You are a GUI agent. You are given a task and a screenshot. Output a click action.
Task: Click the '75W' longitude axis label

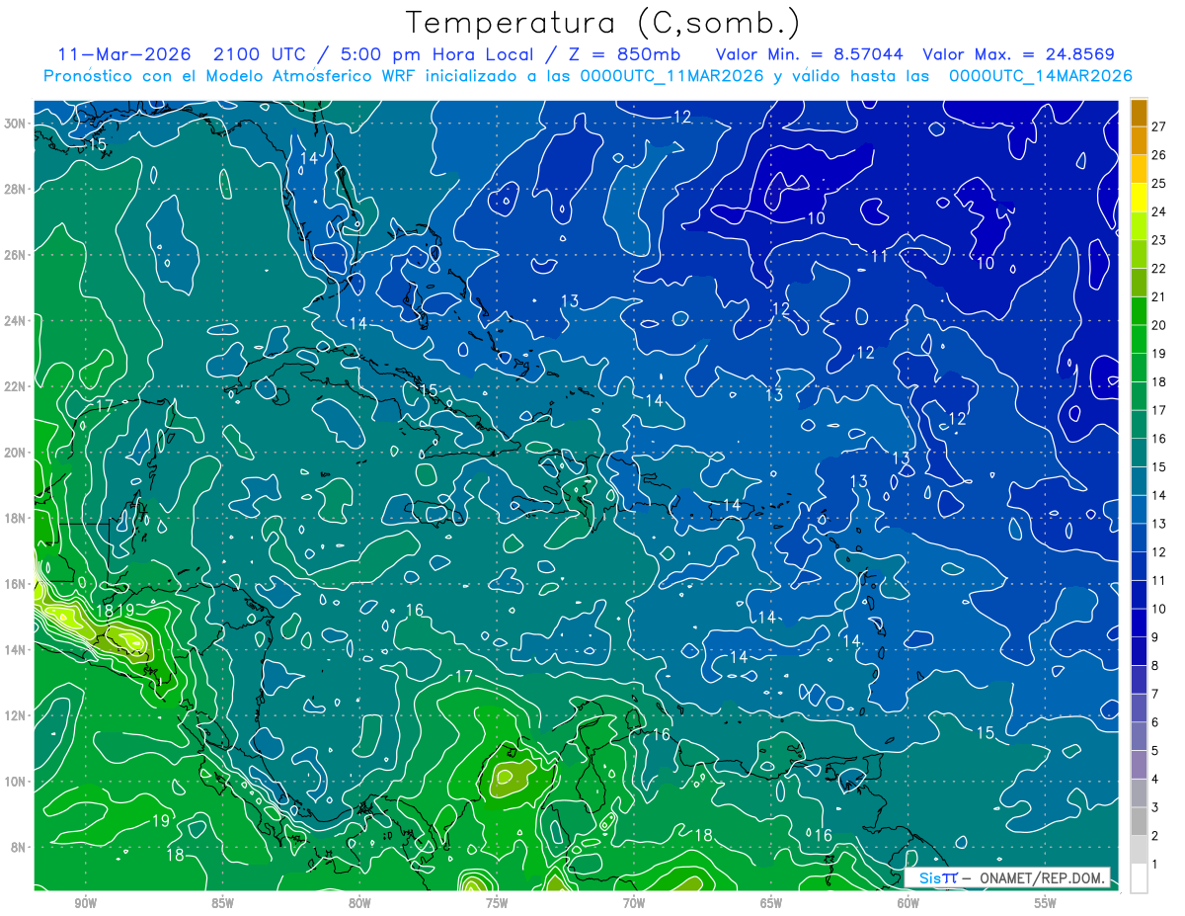497,903
